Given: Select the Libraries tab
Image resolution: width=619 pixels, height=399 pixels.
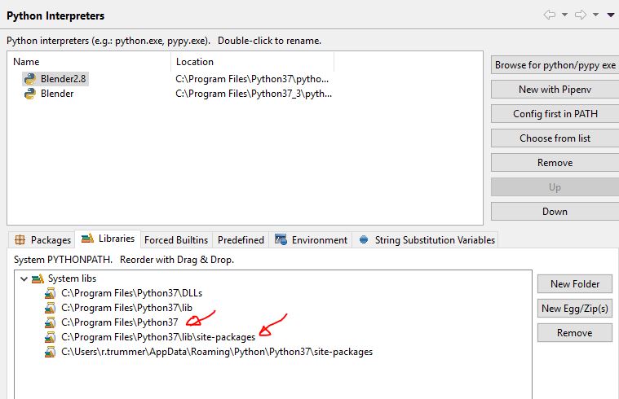Looking at the screenshot, I should pos(108,239).
